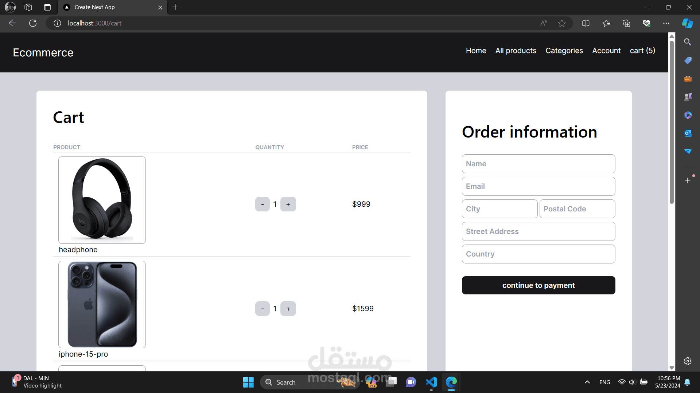Open the cart (5) link
This screenshot has width=700, height=393.
click(642, 51)
